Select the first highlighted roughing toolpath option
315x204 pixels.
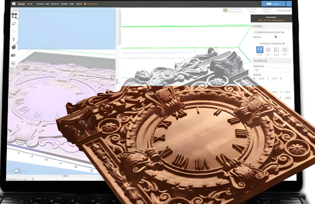click(x=260, y=50)
